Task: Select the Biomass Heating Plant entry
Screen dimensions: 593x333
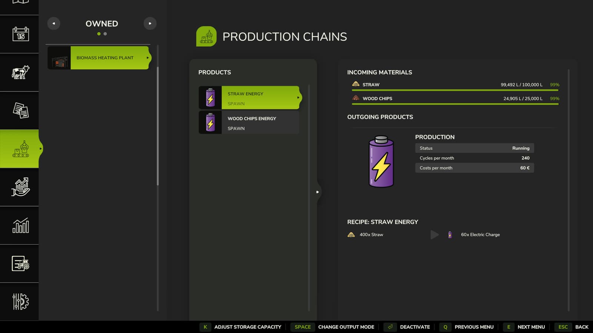Action: [99, 58]
